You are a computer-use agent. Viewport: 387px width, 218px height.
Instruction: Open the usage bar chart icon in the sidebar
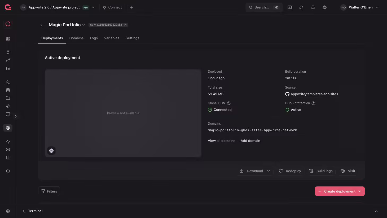pyautogui.click(x=8, y=158)
